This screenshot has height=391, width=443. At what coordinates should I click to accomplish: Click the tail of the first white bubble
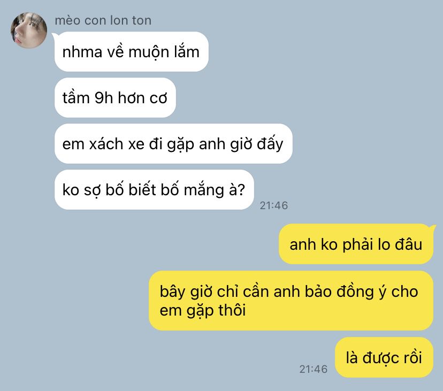coord(54,35)
